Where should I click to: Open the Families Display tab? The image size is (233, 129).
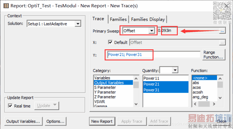148,19
